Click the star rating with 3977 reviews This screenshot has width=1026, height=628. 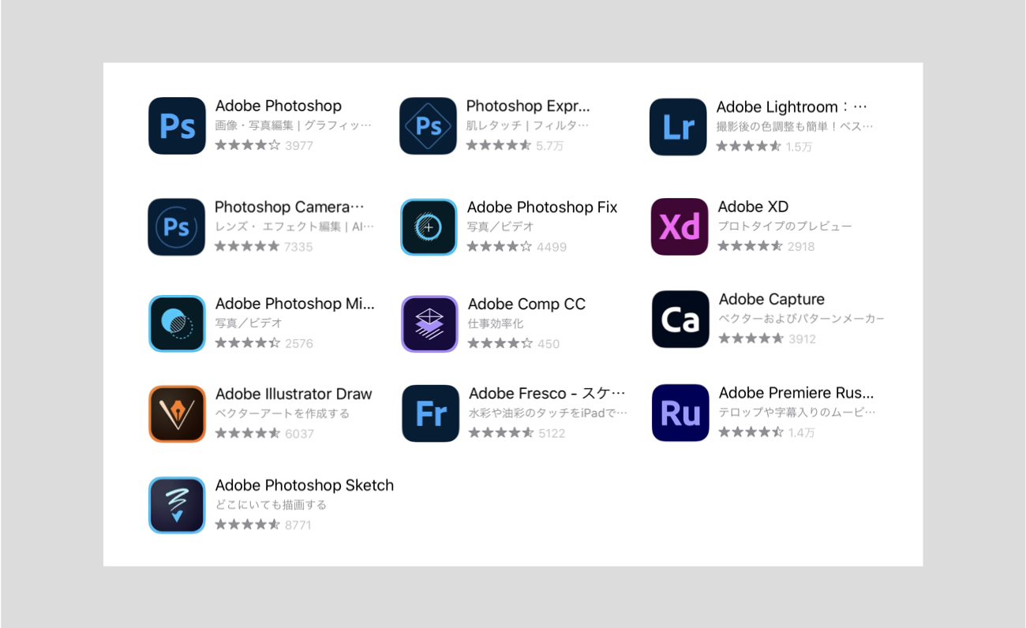tap(248, 145)
